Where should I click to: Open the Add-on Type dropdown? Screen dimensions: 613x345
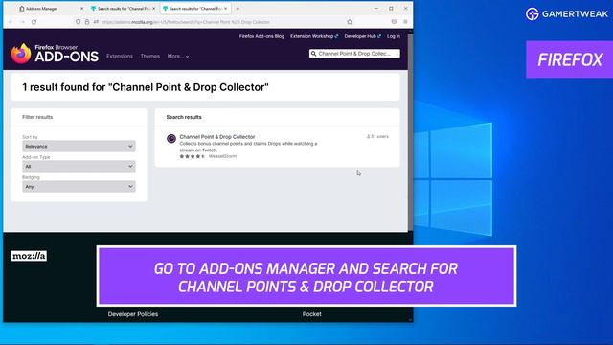coord(79,166)
